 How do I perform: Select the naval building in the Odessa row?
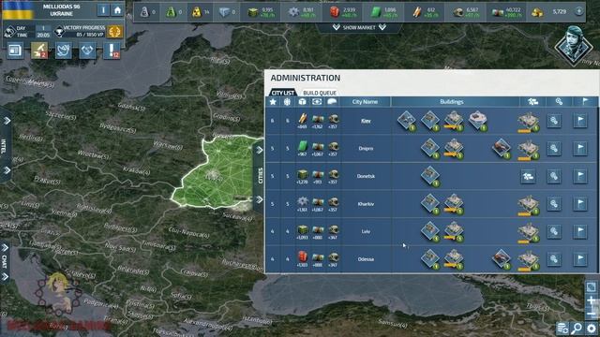[x=502, y=259]
